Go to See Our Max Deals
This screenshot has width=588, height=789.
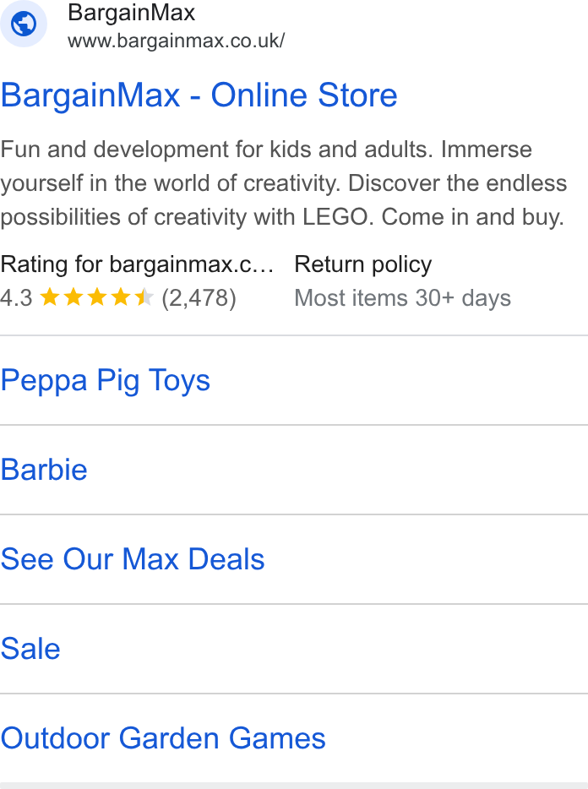[133, 559]
